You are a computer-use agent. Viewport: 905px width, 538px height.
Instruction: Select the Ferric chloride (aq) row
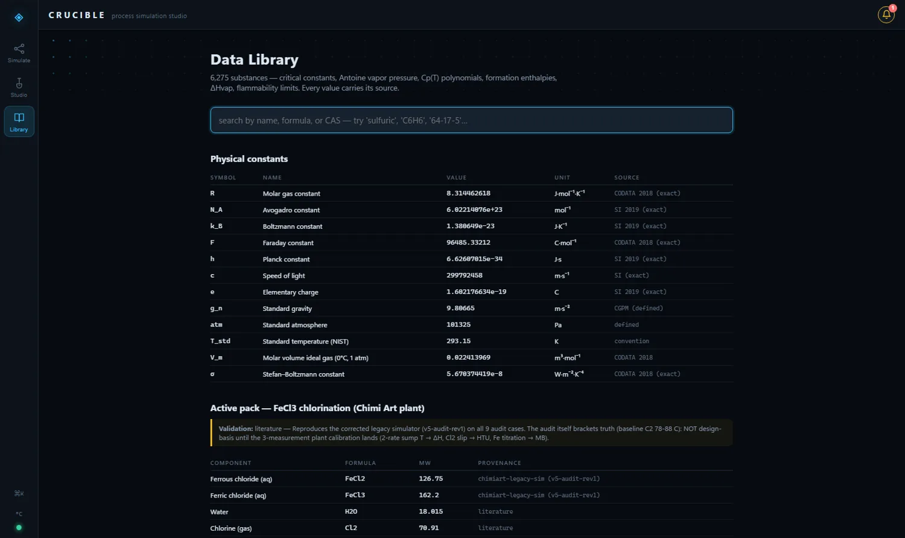click(x=471, y=495)
